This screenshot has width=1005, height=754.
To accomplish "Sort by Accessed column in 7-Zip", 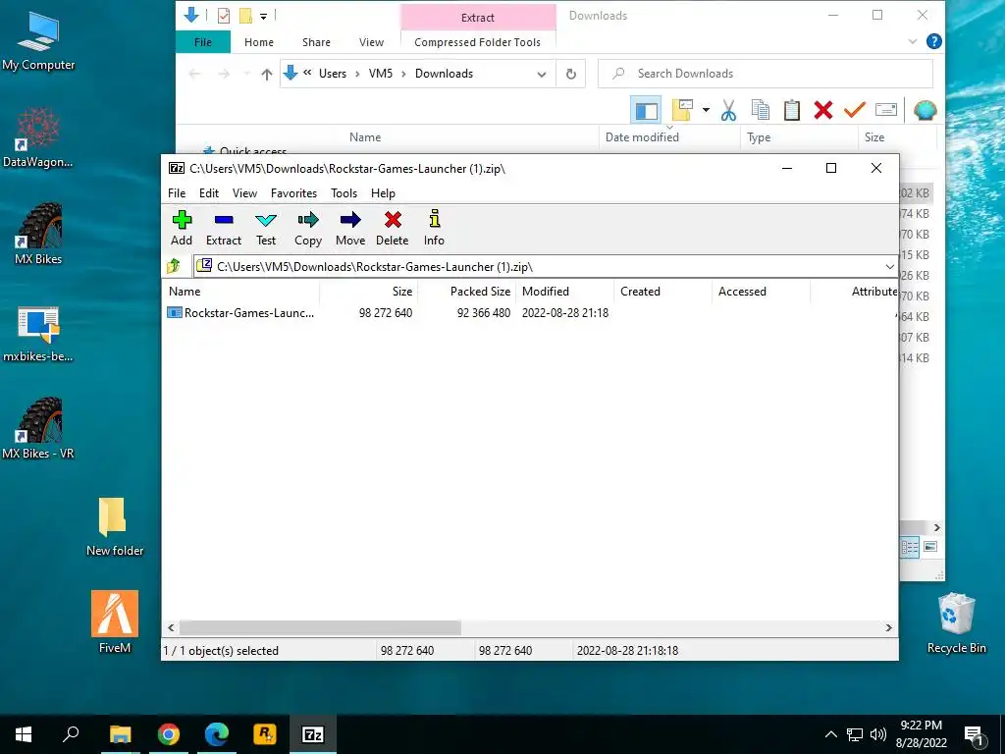I will pyautogui.click(x=762, y=291).
